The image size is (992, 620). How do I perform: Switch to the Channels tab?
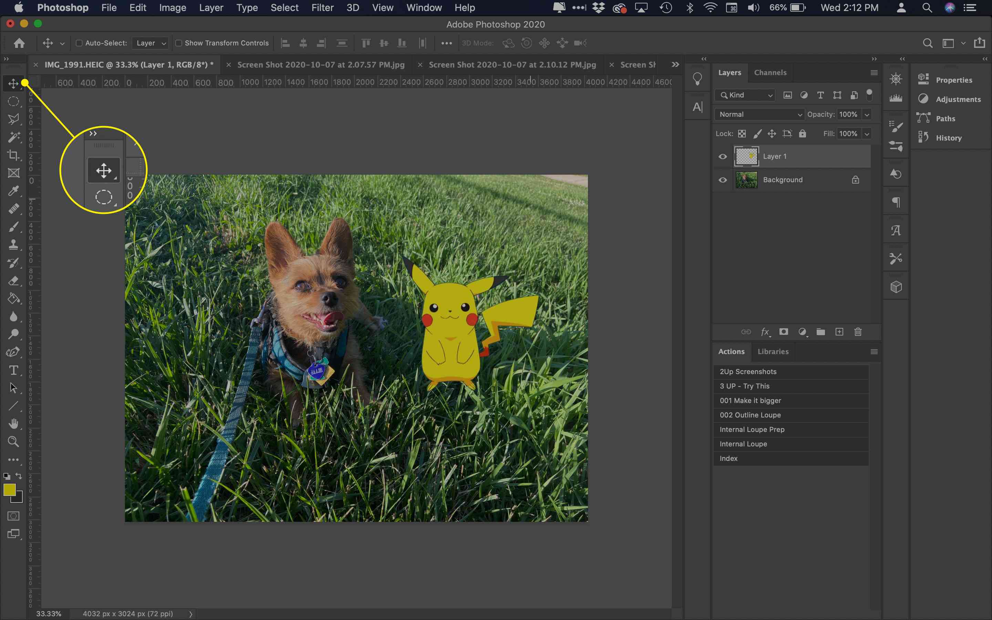tap(771, 71)
